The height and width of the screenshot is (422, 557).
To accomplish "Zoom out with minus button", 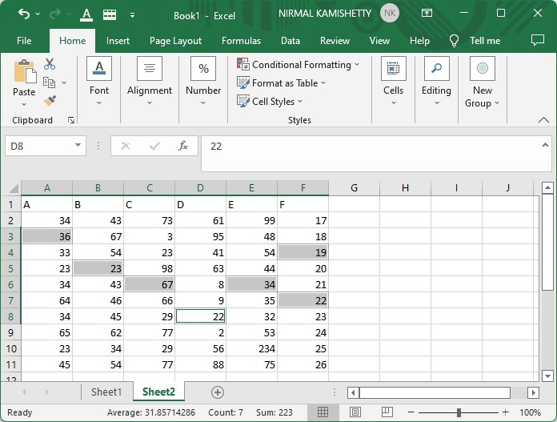I will pyautogui.click(x=411, y=412).
